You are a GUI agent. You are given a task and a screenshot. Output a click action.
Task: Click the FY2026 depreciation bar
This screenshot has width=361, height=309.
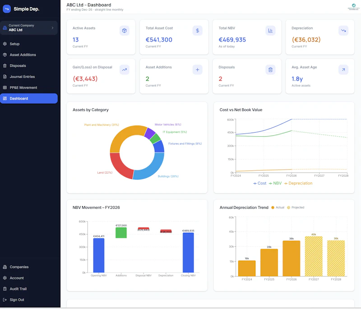point(291,258)
